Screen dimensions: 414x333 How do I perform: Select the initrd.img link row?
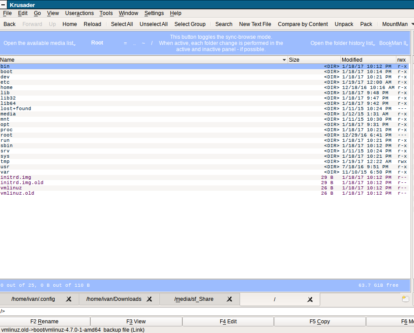click(x=204, y=177)
